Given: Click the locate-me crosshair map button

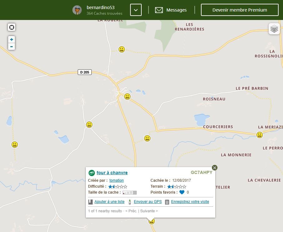Looking at the screenshot, I should pos(12,27).
